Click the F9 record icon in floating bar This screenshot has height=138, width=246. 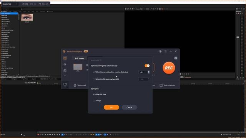coord(27,4)
